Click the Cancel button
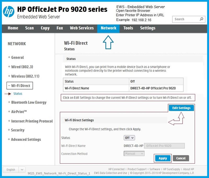This screenshot has width=209, height=178. [x=181, y=158]
